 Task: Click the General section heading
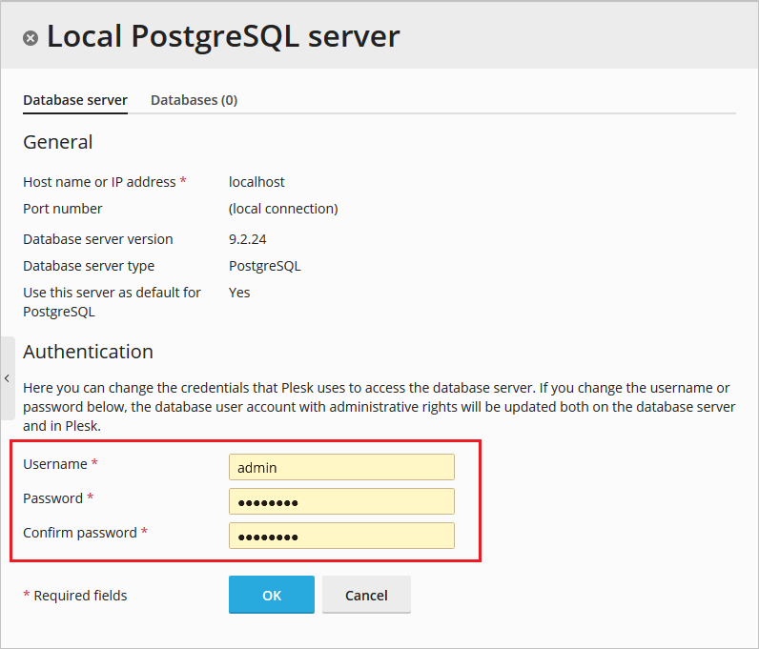click(57, 142)
